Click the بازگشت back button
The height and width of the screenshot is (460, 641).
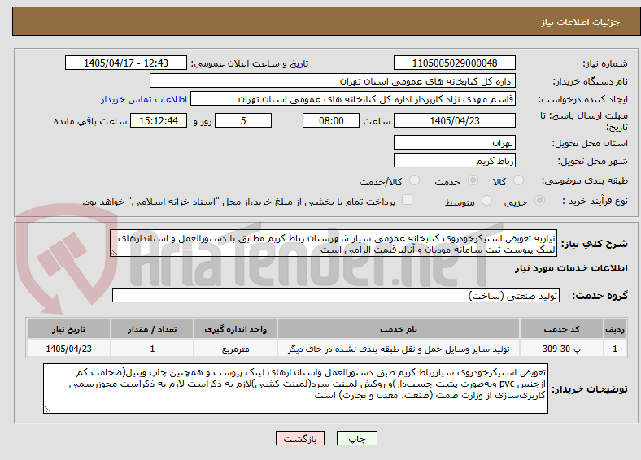pyautogui.click(x=299, y=438)
